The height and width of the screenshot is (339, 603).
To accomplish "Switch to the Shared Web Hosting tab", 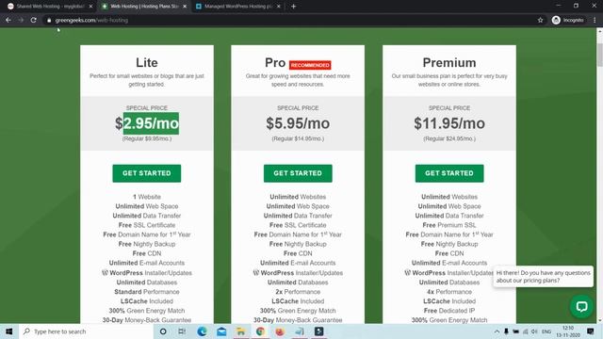I will (49, 7).
